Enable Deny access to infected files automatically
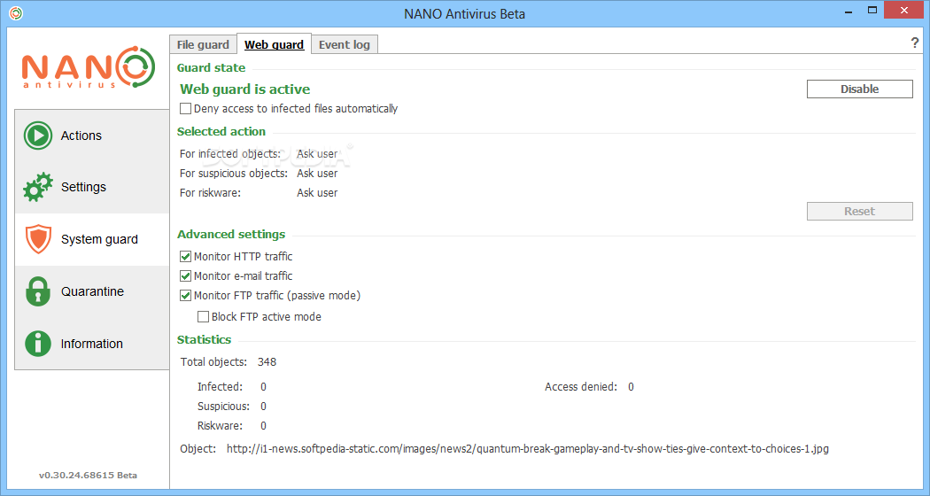This screenshot has width=930, height=496. 186,109
